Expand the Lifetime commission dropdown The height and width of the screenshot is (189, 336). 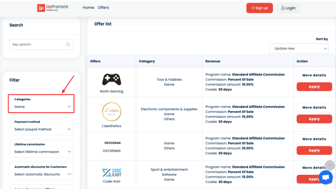pos(41,149)
